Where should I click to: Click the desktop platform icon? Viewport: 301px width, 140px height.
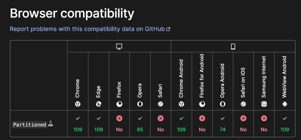[x=119, y=46]
